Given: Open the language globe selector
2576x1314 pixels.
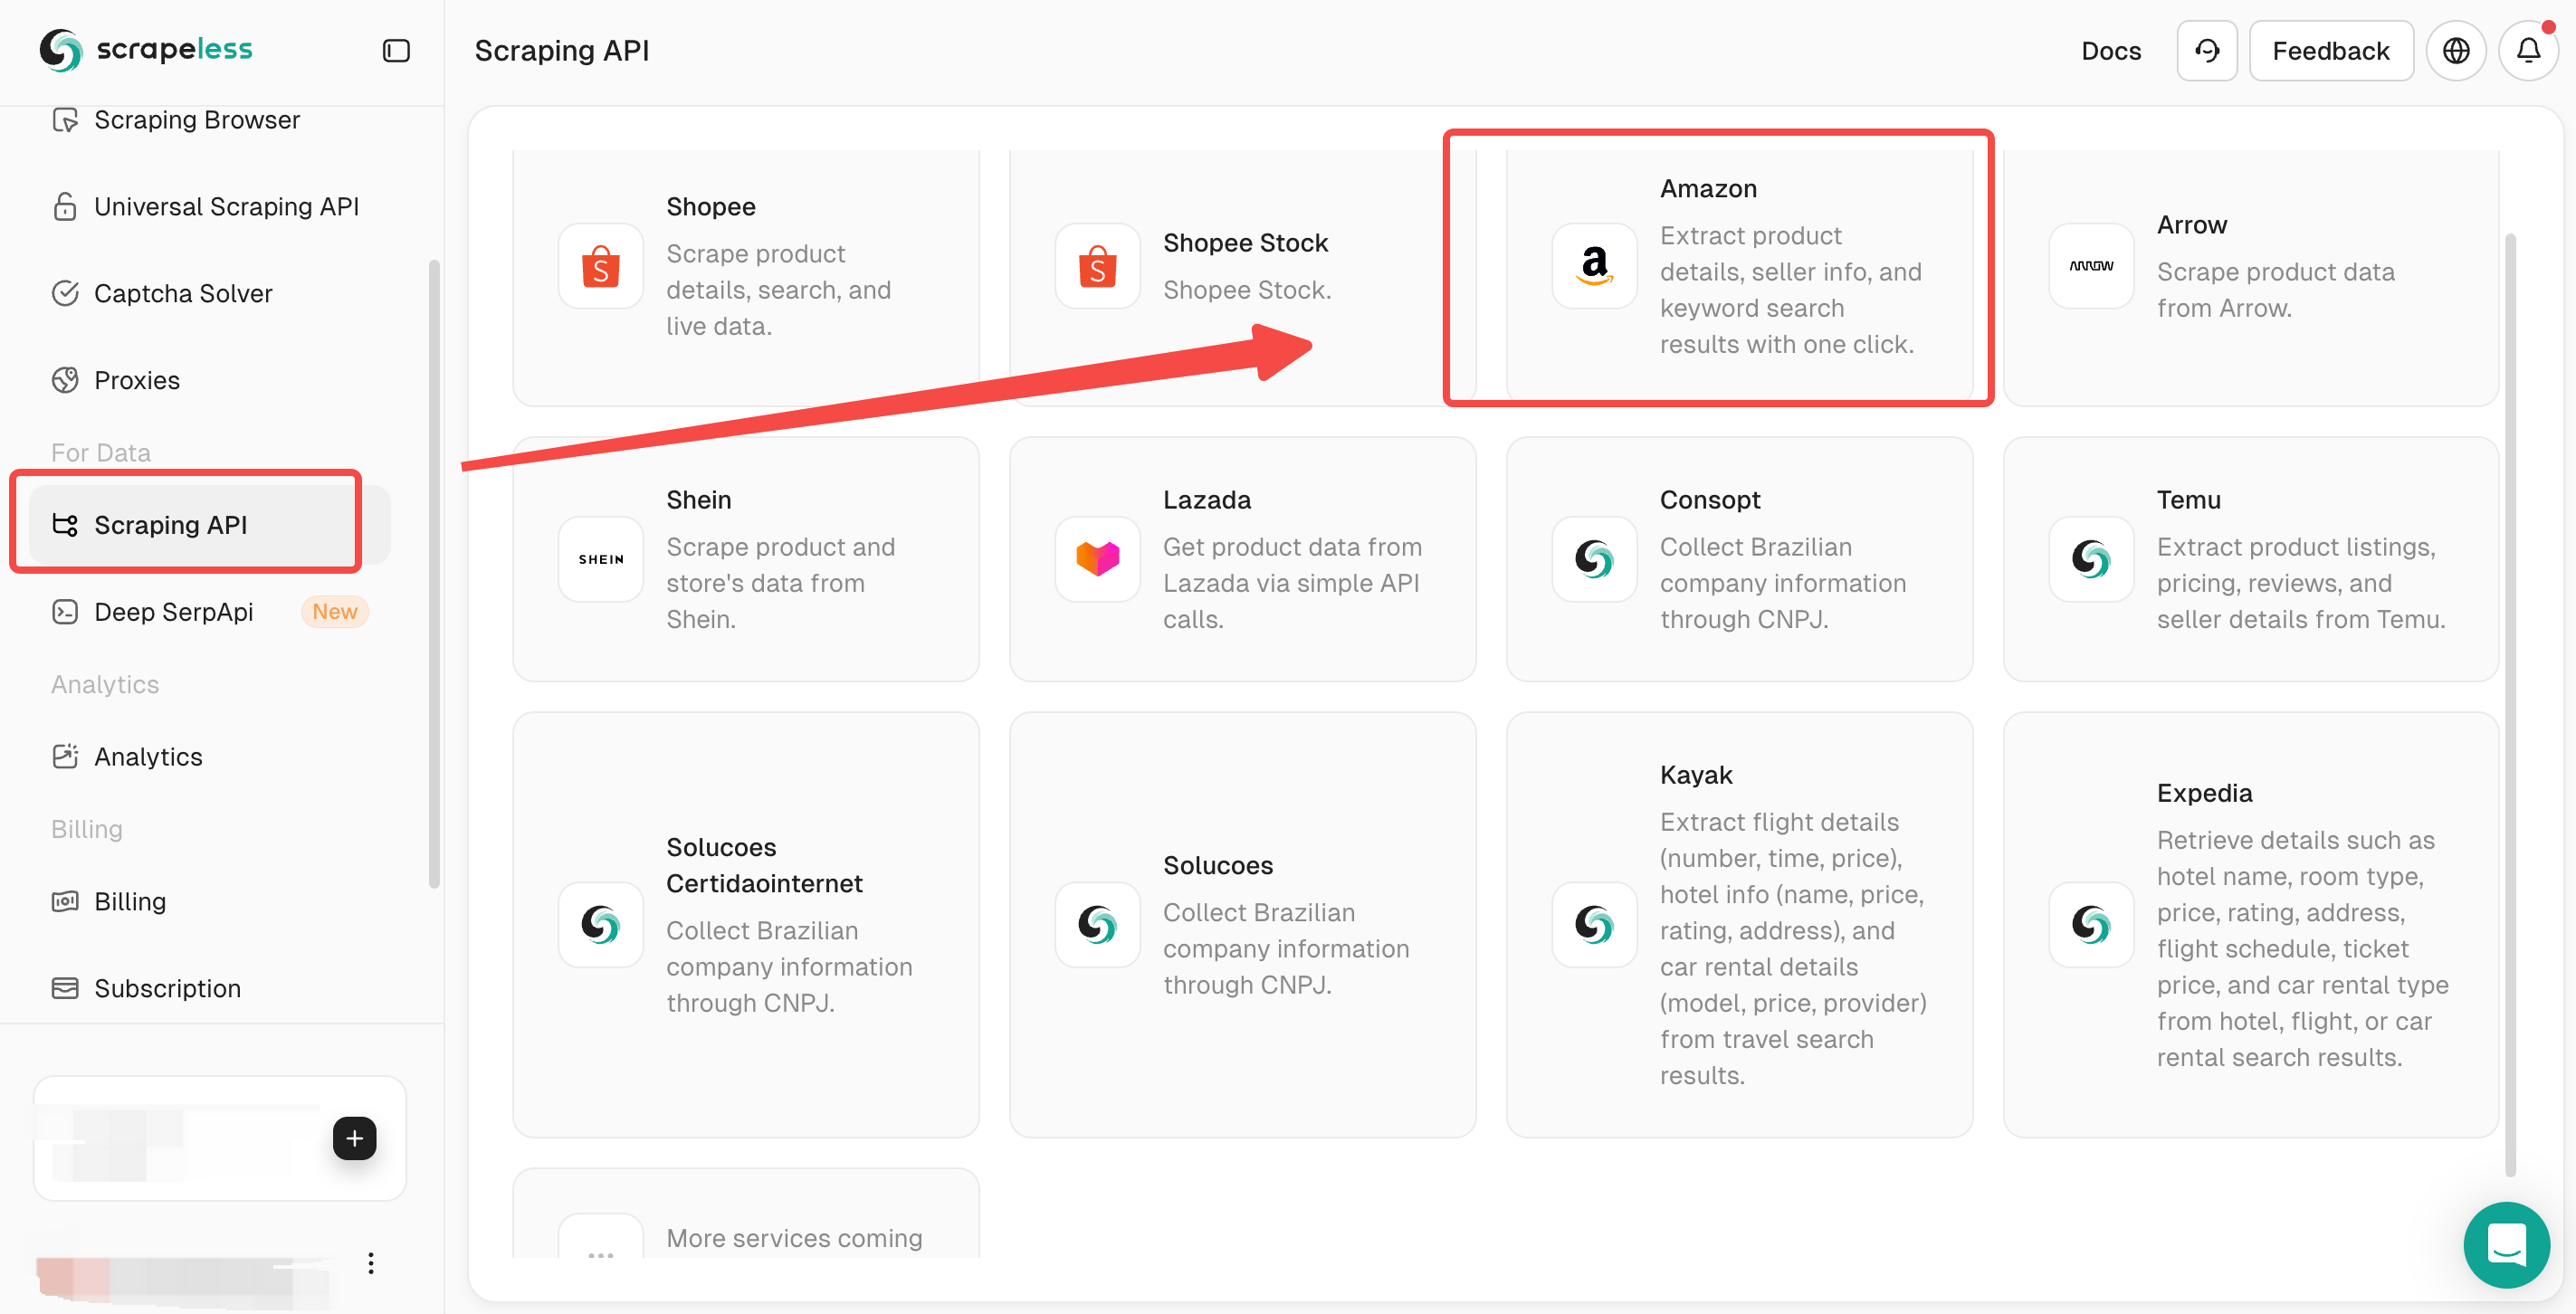Looking at the screenshot, I should pos(2456,50).
